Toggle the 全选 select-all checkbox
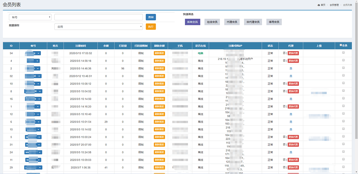 341,45
